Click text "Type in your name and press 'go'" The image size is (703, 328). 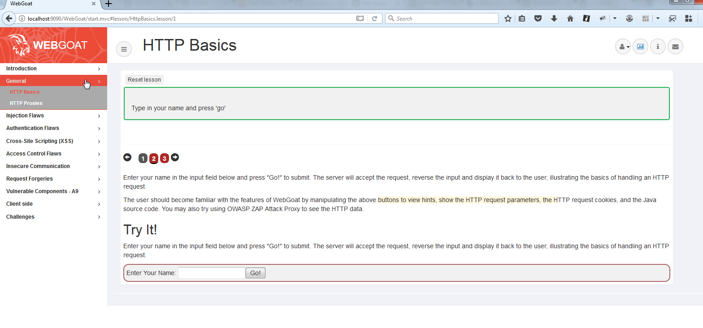click(x=178, y=108)
